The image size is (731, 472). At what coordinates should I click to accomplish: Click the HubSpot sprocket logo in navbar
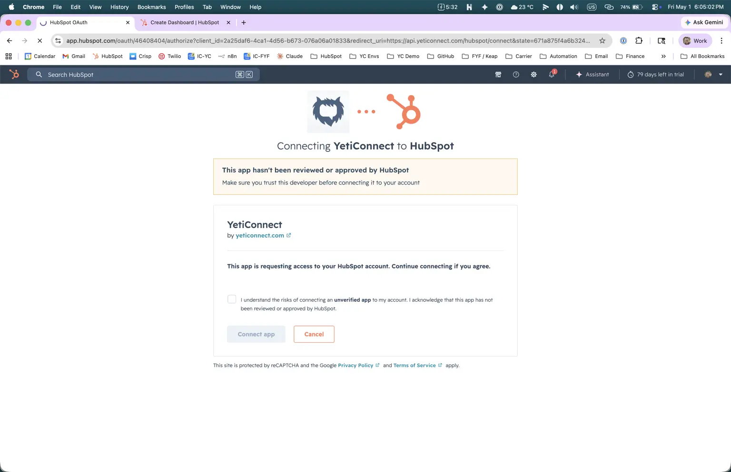(x=14, y=74)
